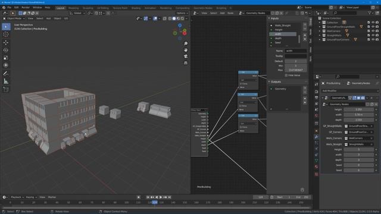Switch to rendered viewport shading
Viewport: 381px width, 214px height.
(183, 18)
